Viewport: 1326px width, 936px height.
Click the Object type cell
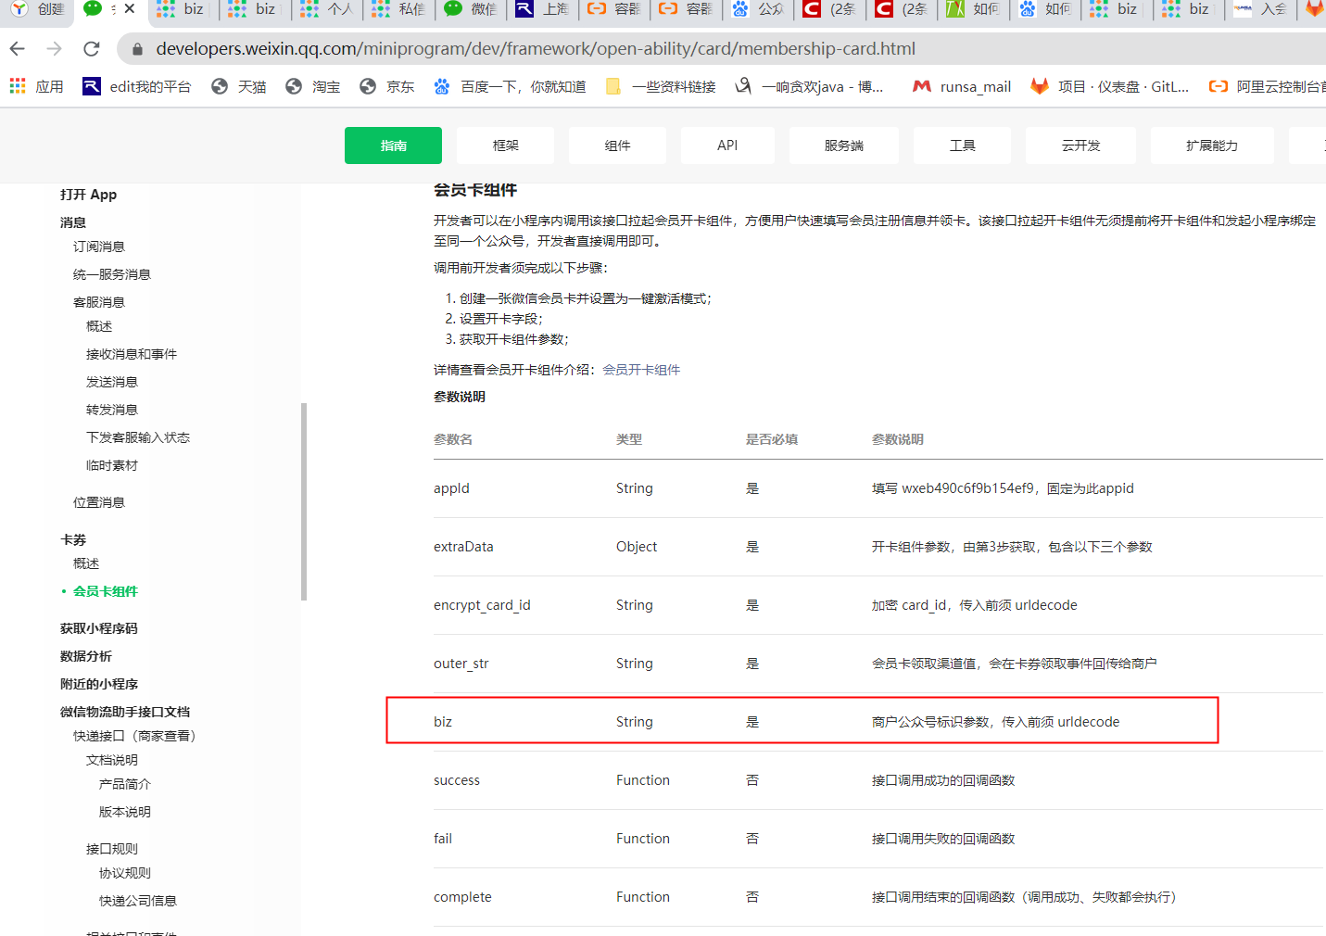pos(637,547)
